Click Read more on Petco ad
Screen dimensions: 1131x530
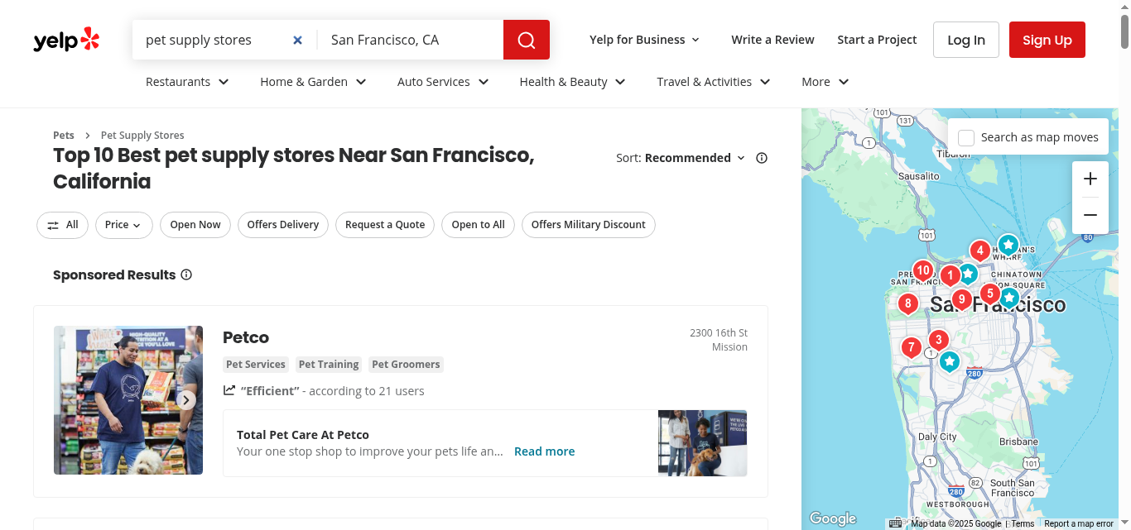coord(544,451)
